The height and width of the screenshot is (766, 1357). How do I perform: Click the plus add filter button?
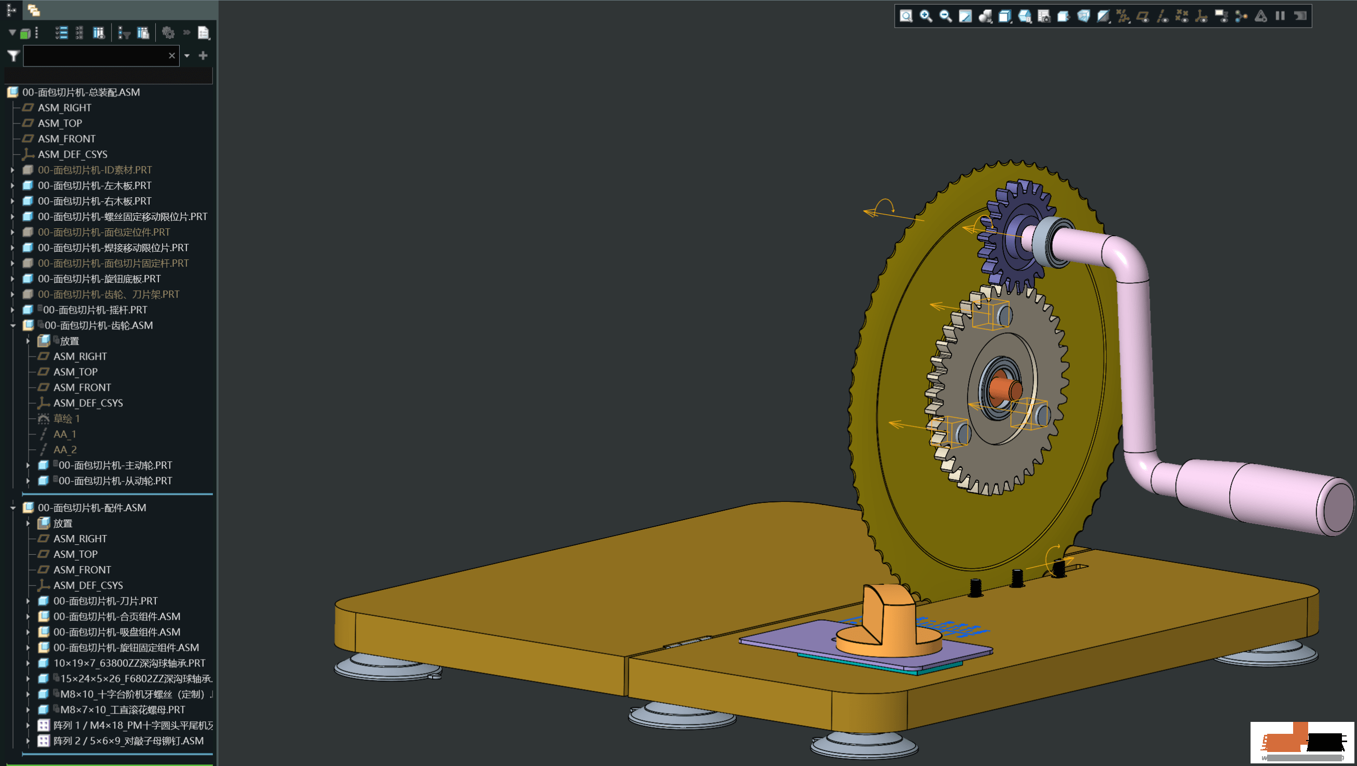pos(204,56)
